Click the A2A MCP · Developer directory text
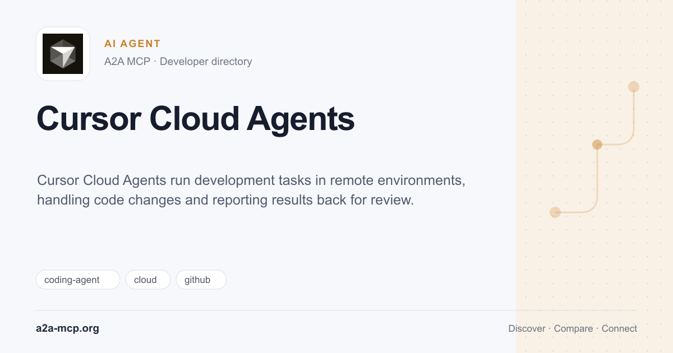 coord(178,62)
